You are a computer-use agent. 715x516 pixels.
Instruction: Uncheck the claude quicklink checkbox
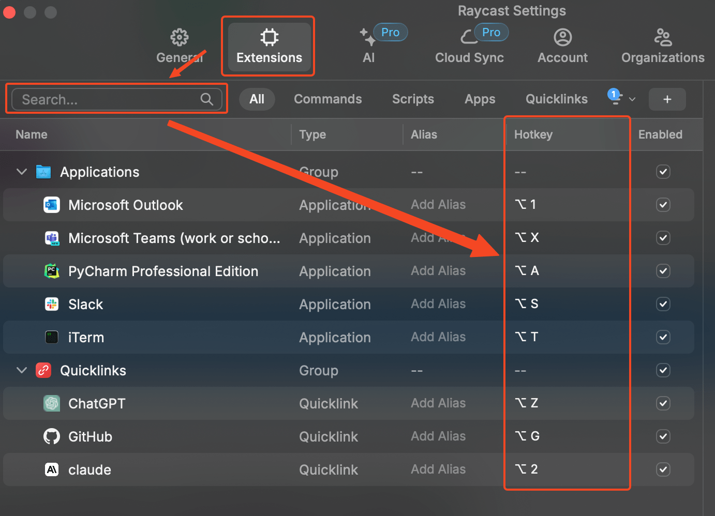tap(663, 469)
